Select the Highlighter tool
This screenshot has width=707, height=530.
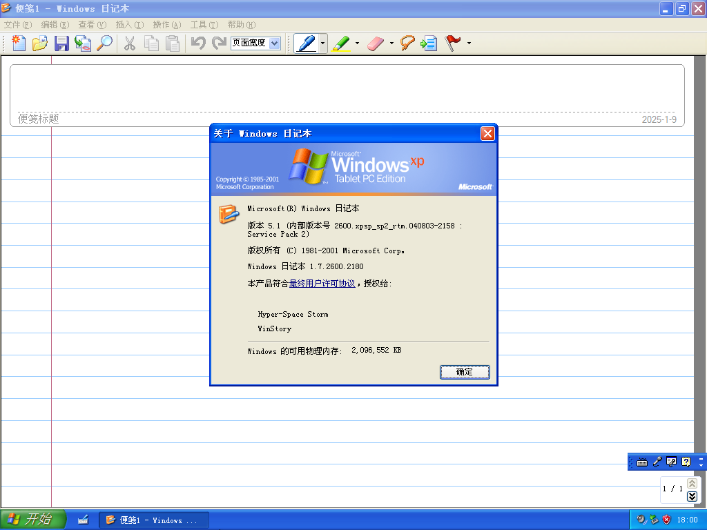click(341, 43)
